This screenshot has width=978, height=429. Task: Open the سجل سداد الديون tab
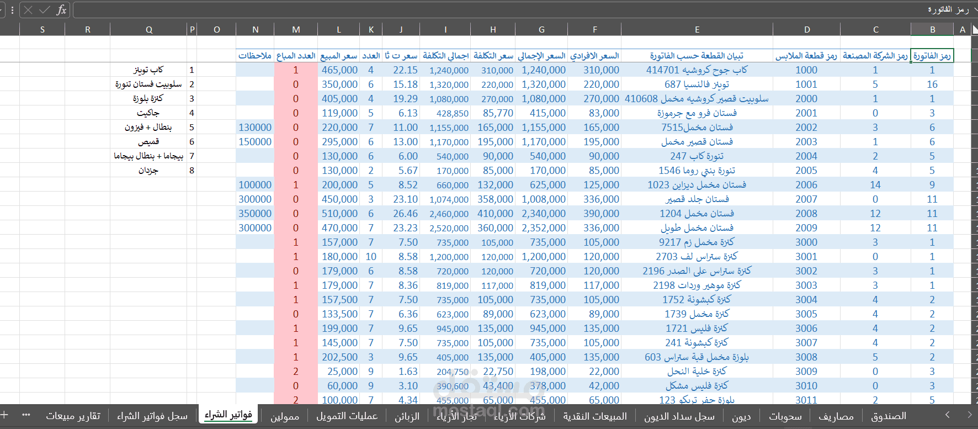[x=679, y=416]
